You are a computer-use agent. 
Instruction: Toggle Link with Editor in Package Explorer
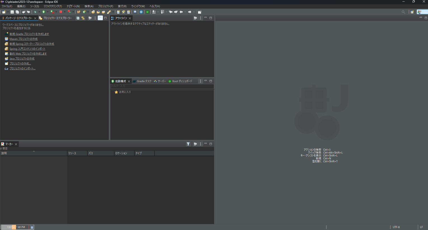click(83, 18)
